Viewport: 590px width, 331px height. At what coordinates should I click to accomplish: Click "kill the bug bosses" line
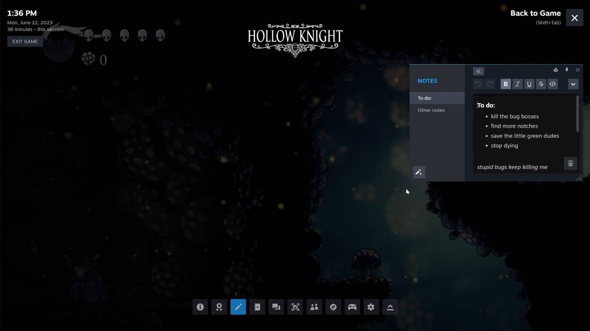tap(515, 116)
